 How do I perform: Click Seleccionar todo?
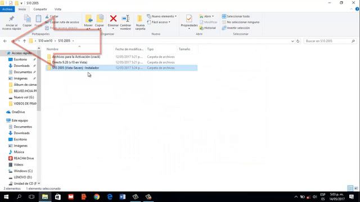[x=236, y=16]
